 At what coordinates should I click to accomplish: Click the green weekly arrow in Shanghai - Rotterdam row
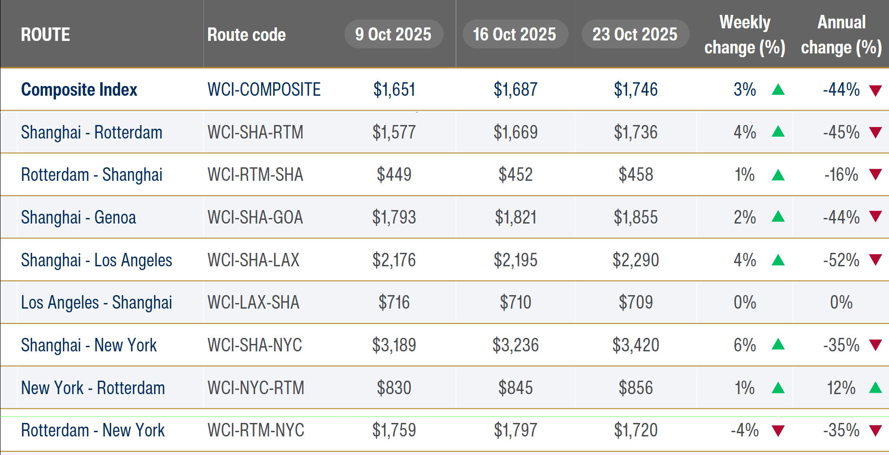point(778,132)
